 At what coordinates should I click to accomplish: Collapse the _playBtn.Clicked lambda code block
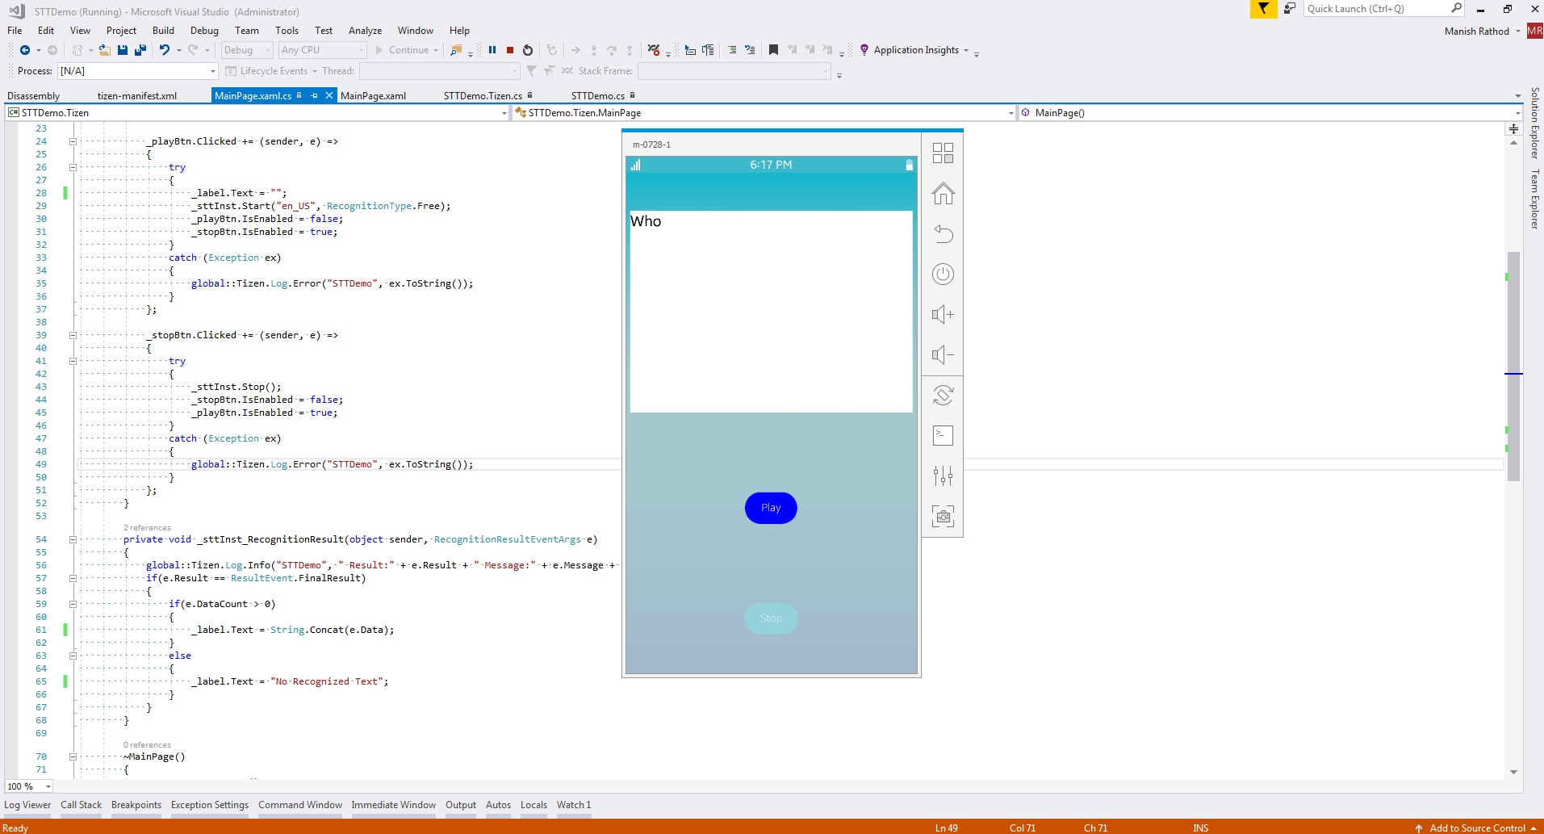(x=73, y=141)
